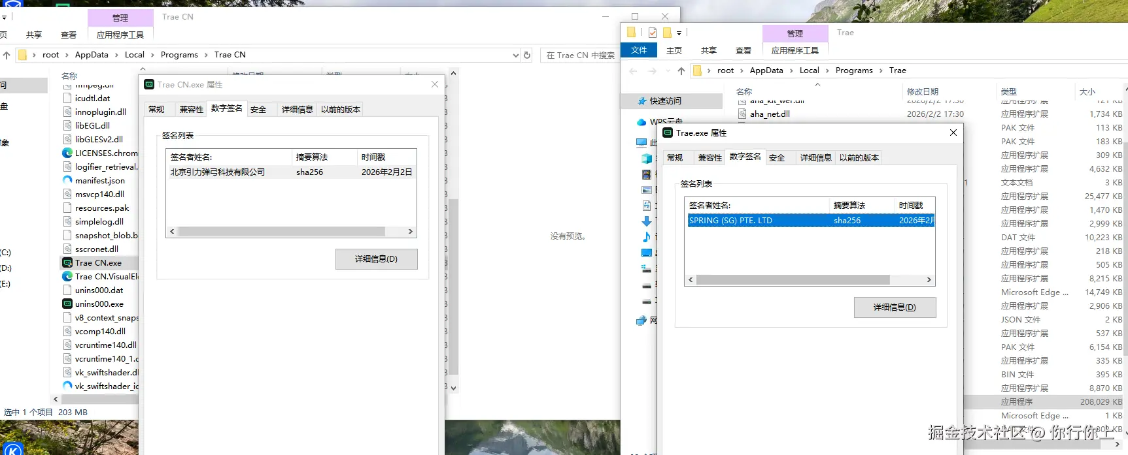Select Trae CN.exe file icon in left Explorer
This screenshot has height=455, width=1128.
67,262
